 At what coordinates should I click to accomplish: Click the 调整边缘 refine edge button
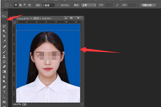pos(148,5)
